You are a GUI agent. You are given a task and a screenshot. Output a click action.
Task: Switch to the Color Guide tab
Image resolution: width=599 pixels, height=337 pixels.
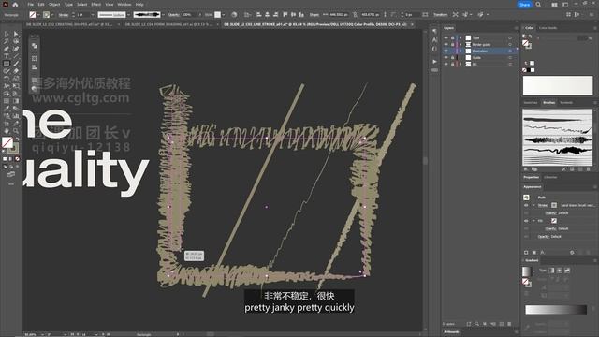coord(548,28)
